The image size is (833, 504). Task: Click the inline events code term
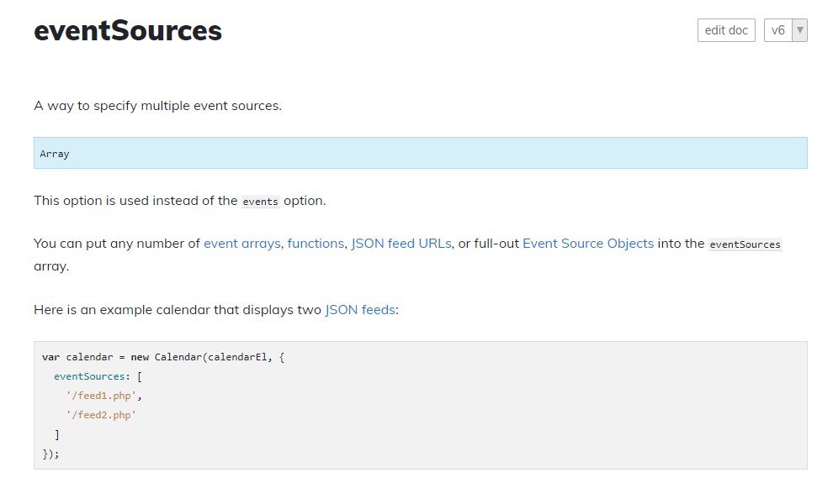(260, 202)
